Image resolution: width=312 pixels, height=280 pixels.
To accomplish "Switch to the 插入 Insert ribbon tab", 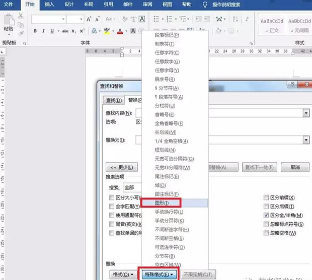I will tap(49, 5).
